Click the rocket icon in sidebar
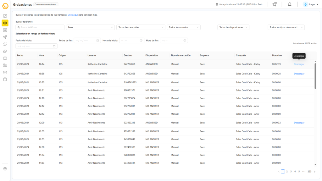 [5, 37]
